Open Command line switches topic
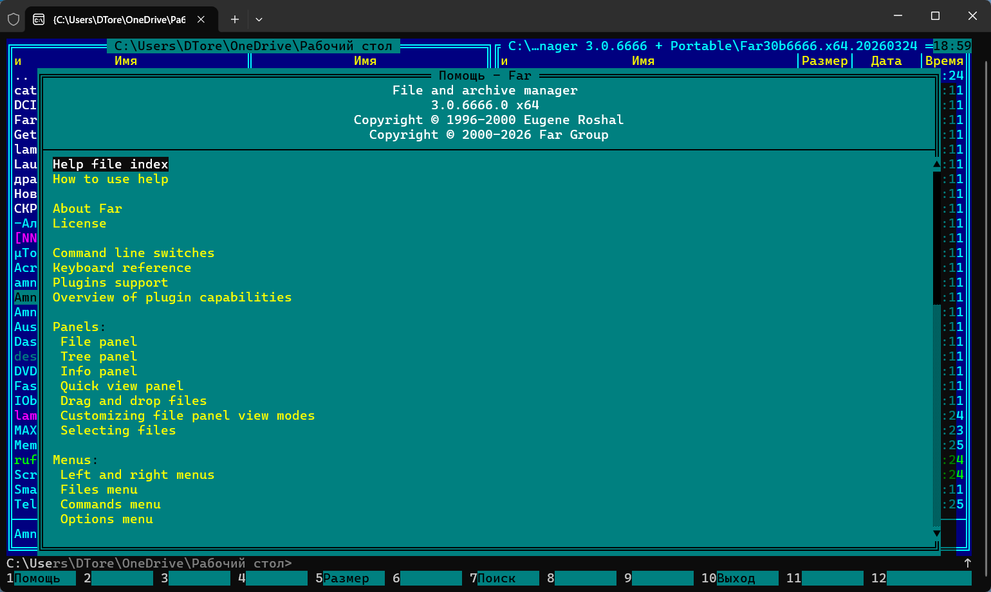Image resolution: width=991 pixels, height=592 pixels. (x=133, y=253)
